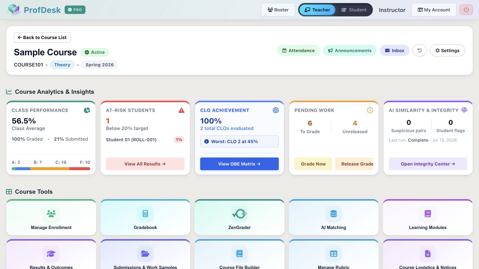Open Submissions & Work Samples folder icon

(145, 254)
